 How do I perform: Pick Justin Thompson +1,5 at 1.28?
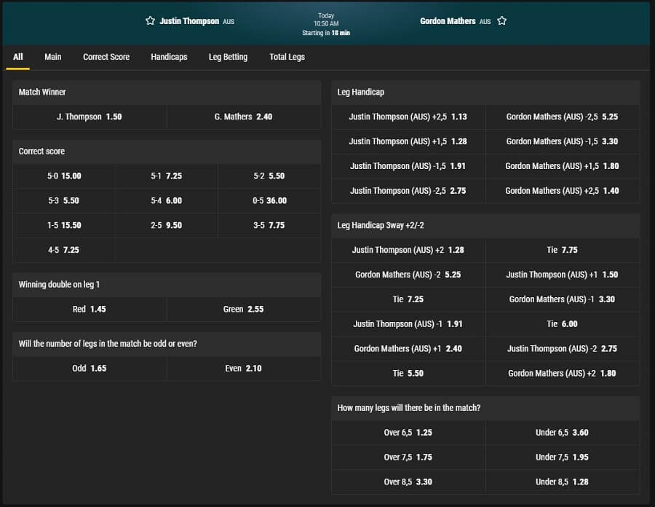[408, 142]
